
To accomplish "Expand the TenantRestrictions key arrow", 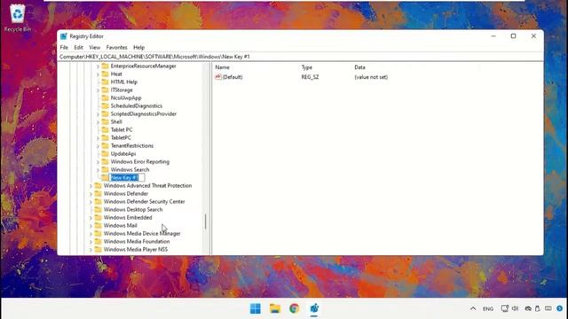I will [x=98, y=145].
